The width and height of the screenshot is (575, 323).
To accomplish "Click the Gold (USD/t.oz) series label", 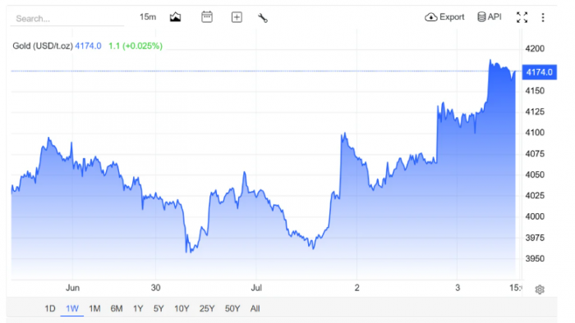I will [x=43, y=46].
